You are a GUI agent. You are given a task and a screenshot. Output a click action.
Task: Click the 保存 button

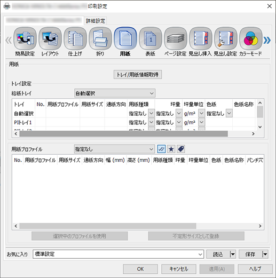(250, 255)
